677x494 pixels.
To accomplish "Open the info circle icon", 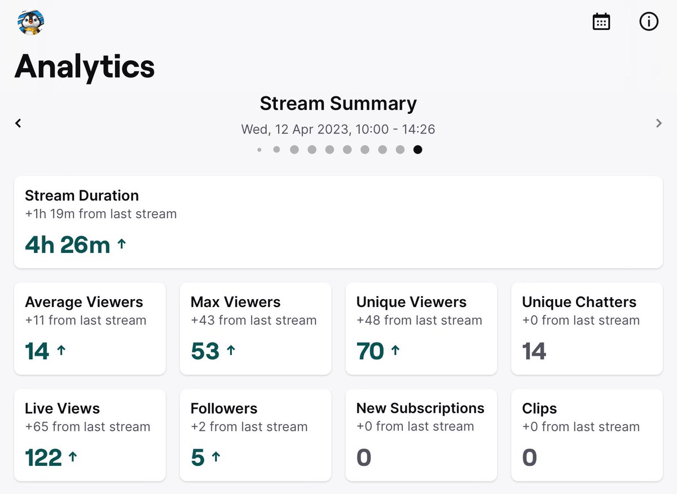I will 649,22.
